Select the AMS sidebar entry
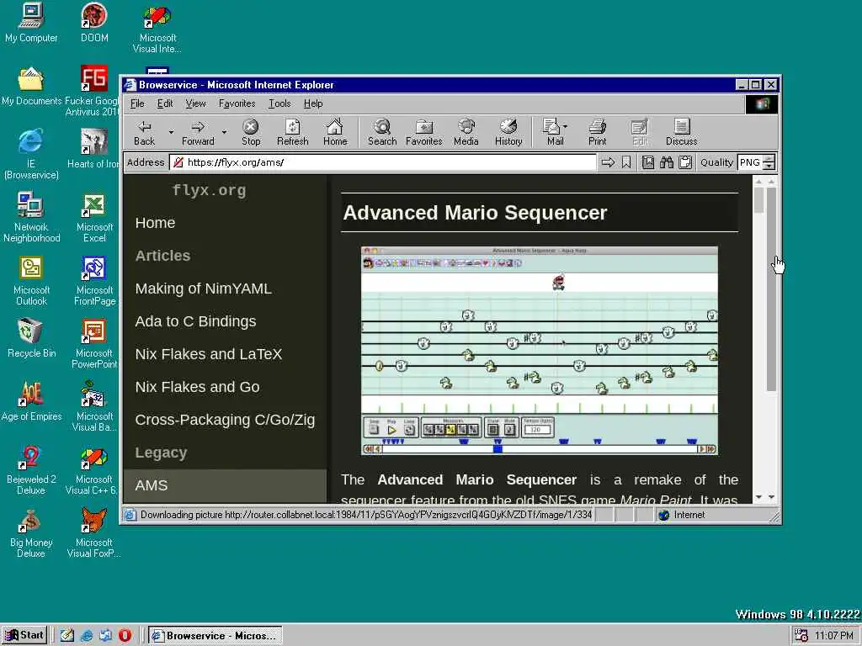The image size is (862, 646). (x=224, y=485)
